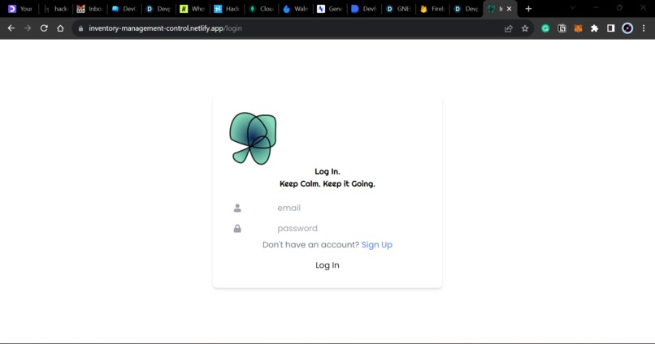Click the user icon beside email

tap(237, 208)
